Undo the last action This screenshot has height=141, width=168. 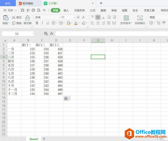[44, 10]
